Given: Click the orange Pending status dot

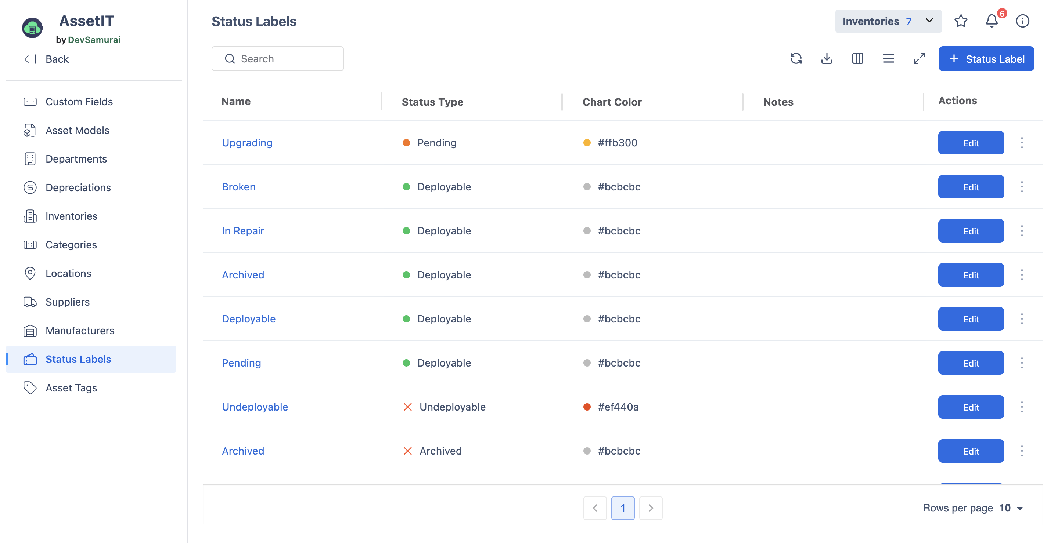Looking at the screenshot, I should coord(406,143).
